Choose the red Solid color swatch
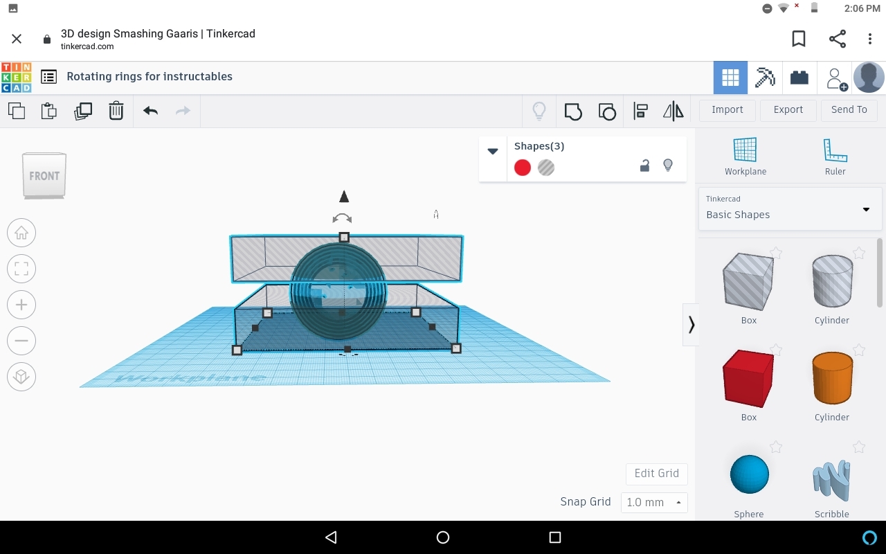 point(523,168)
